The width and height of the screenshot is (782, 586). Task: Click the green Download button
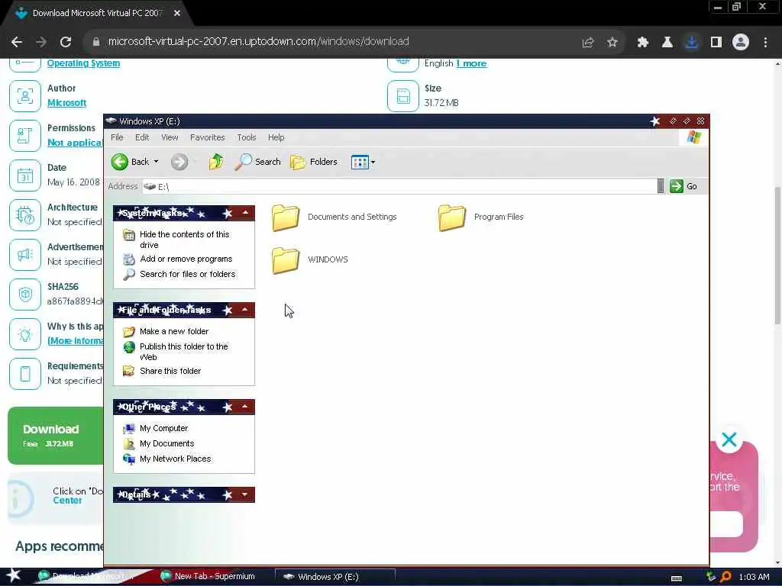[x=55, y=436]
